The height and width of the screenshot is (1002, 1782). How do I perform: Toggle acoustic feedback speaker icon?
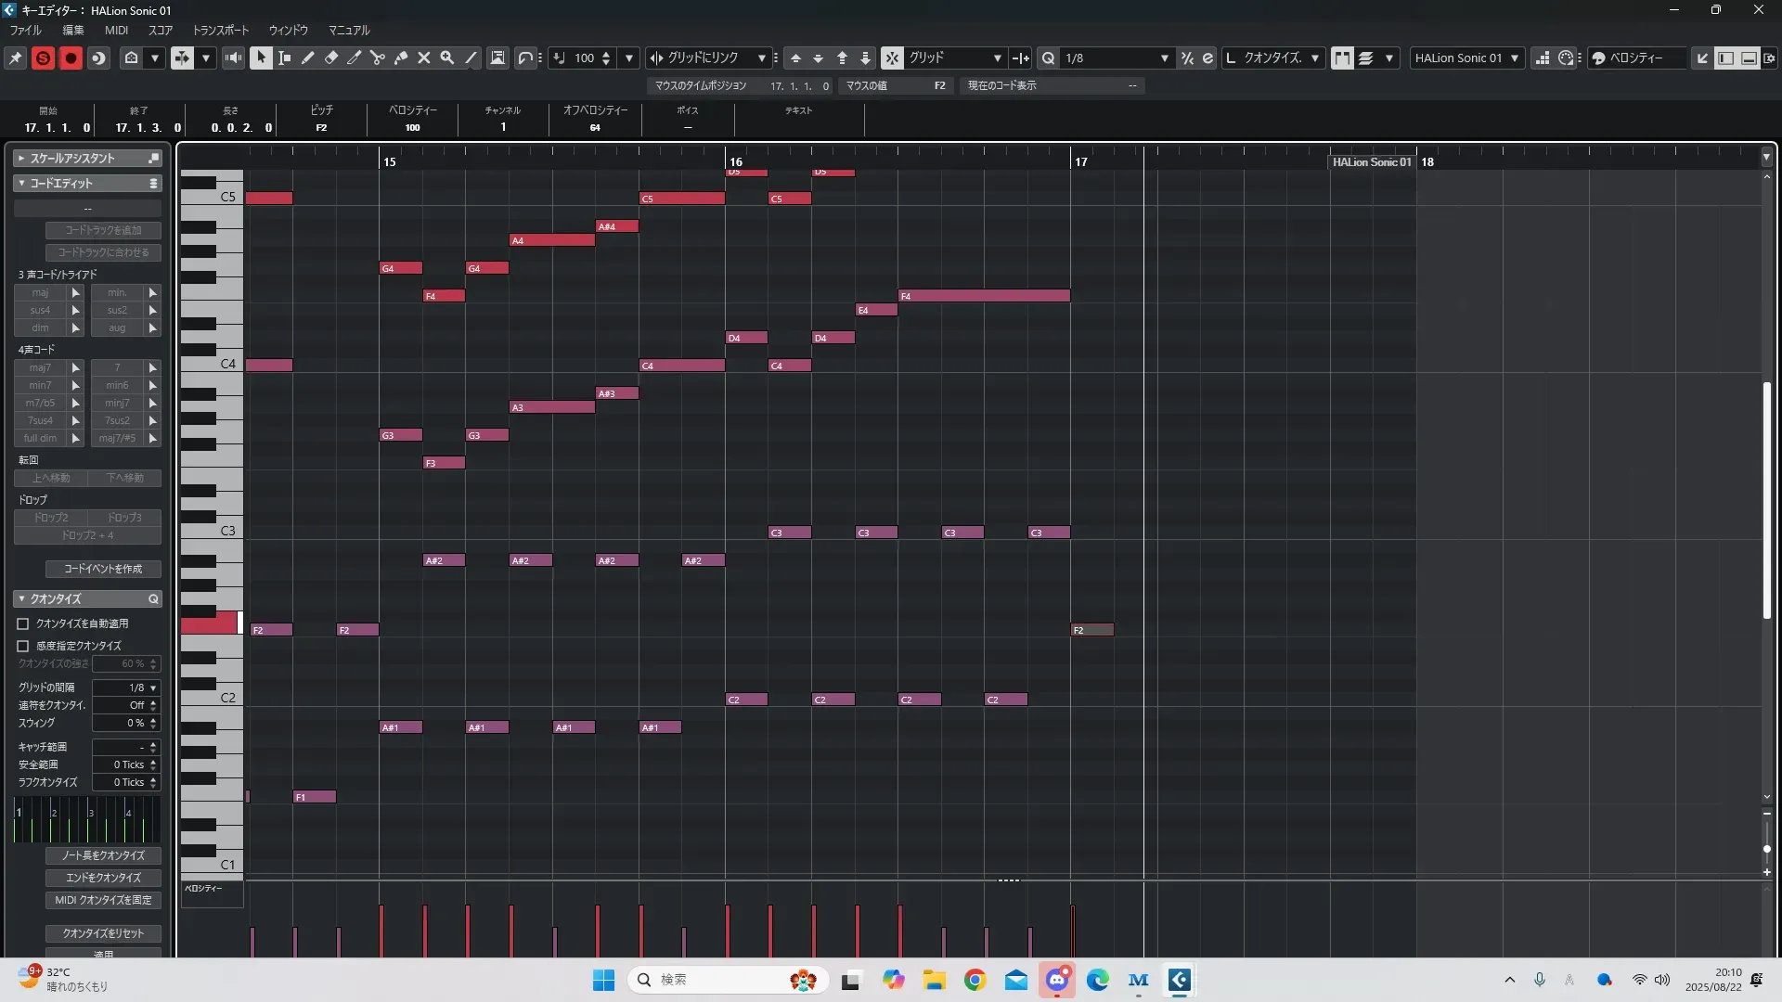233,58
